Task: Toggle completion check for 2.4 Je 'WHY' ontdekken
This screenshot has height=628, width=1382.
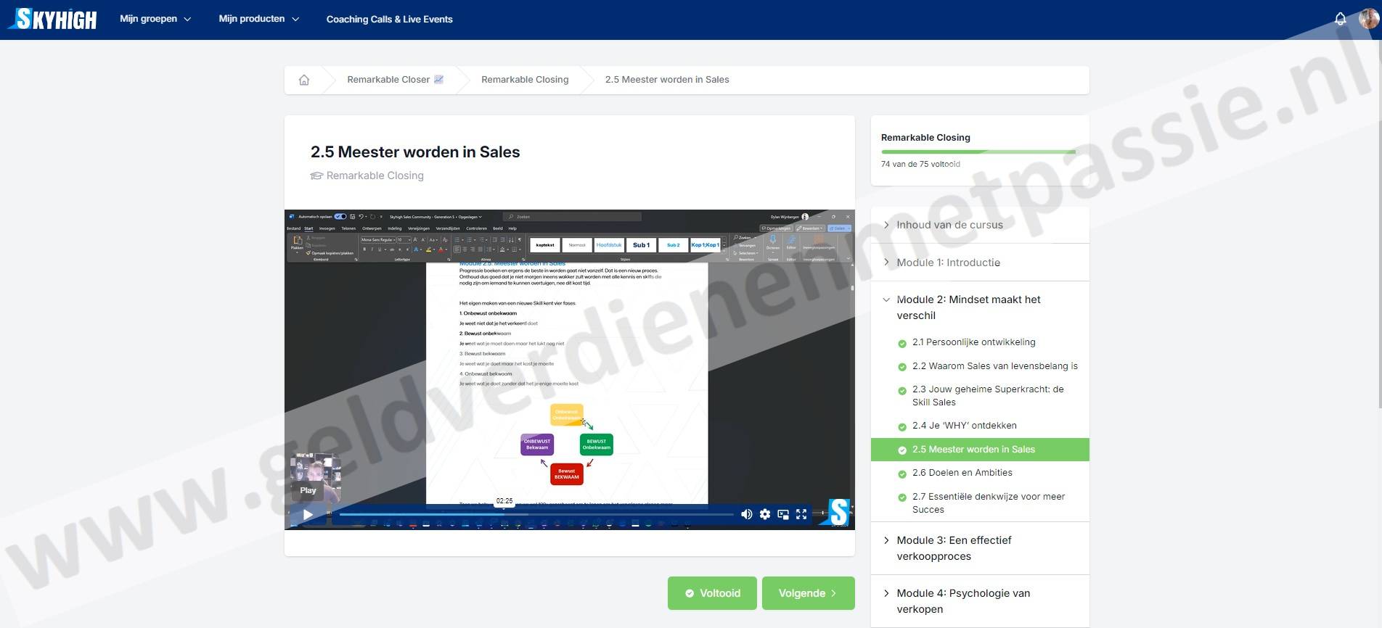Action: tap(902, 426)
